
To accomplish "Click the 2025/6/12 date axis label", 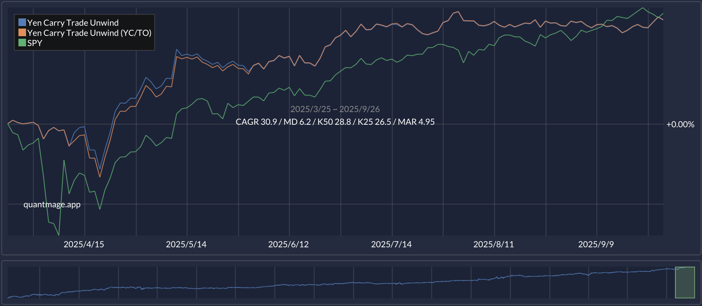I will click(288, 244).
